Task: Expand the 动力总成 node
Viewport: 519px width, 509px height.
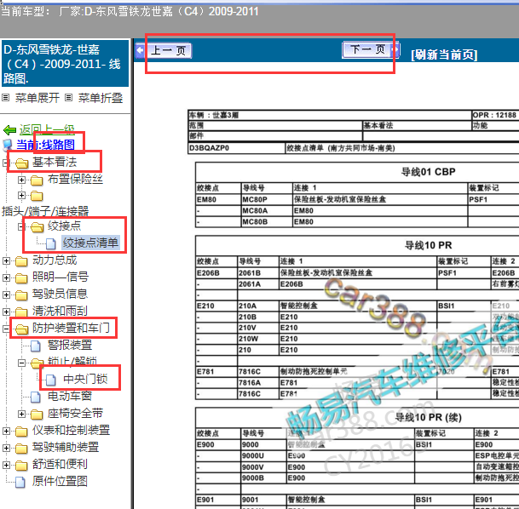Action: point(6,260)
